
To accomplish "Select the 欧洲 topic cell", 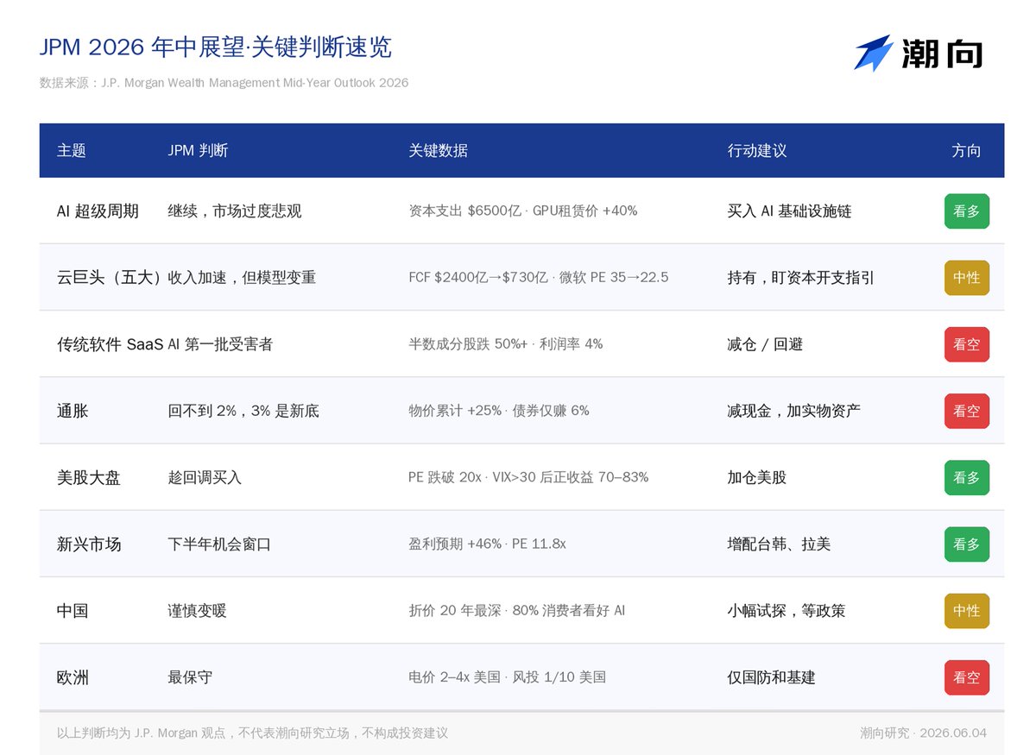I will click(73, 677).
